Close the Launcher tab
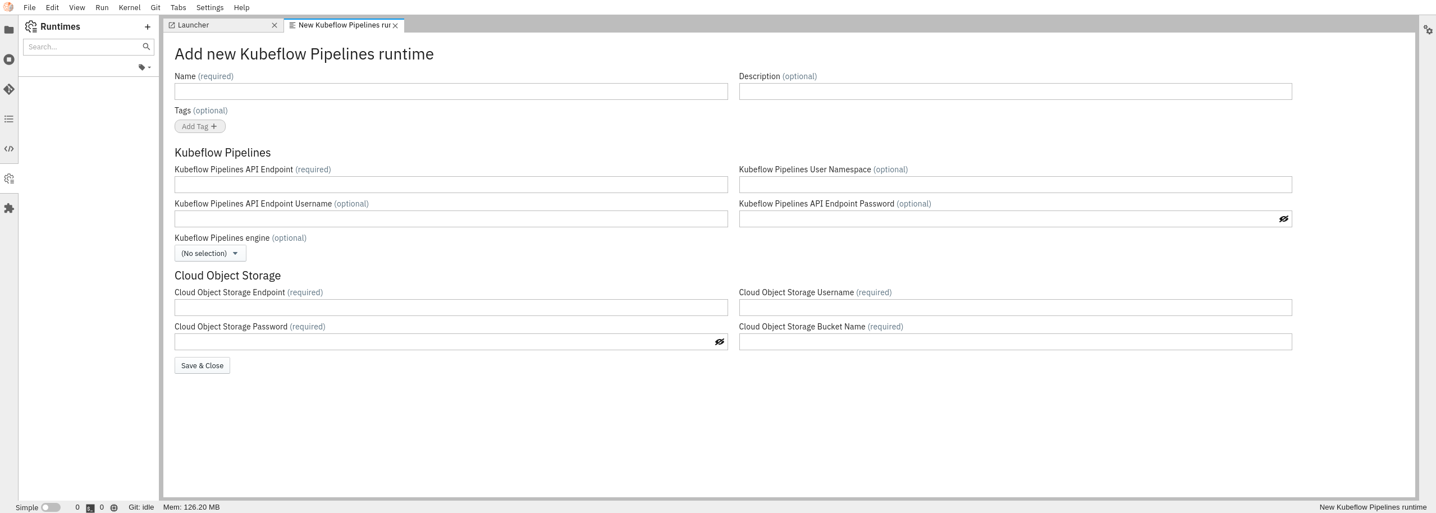The width and height of the screenshot is (1436, 513). point(275,25)
